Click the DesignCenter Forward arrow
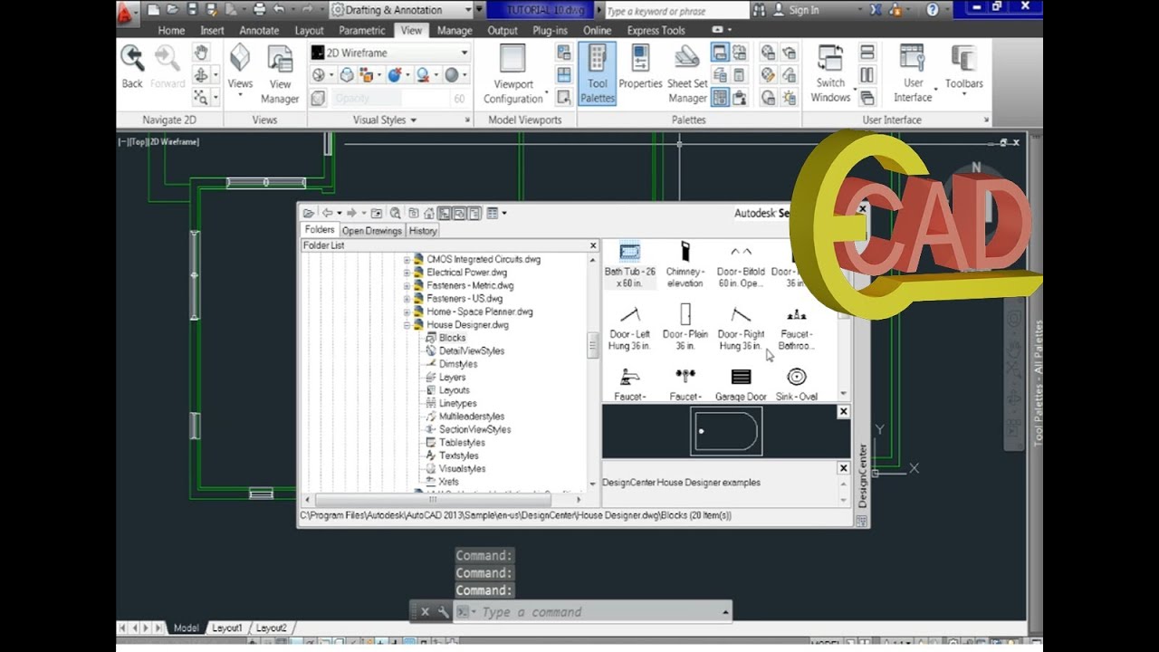1159x652 pixels. pos(352,214)
